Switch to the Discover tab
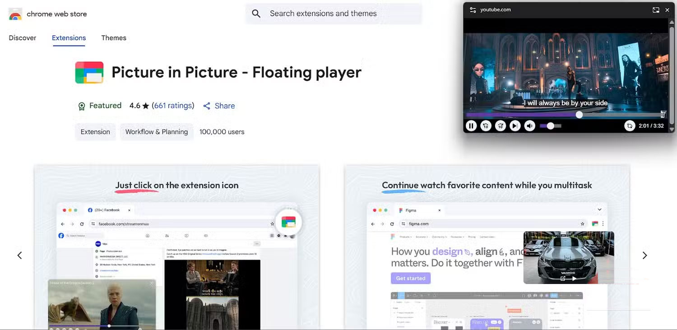This screenshot has height=330, width=677. point(22,38)
